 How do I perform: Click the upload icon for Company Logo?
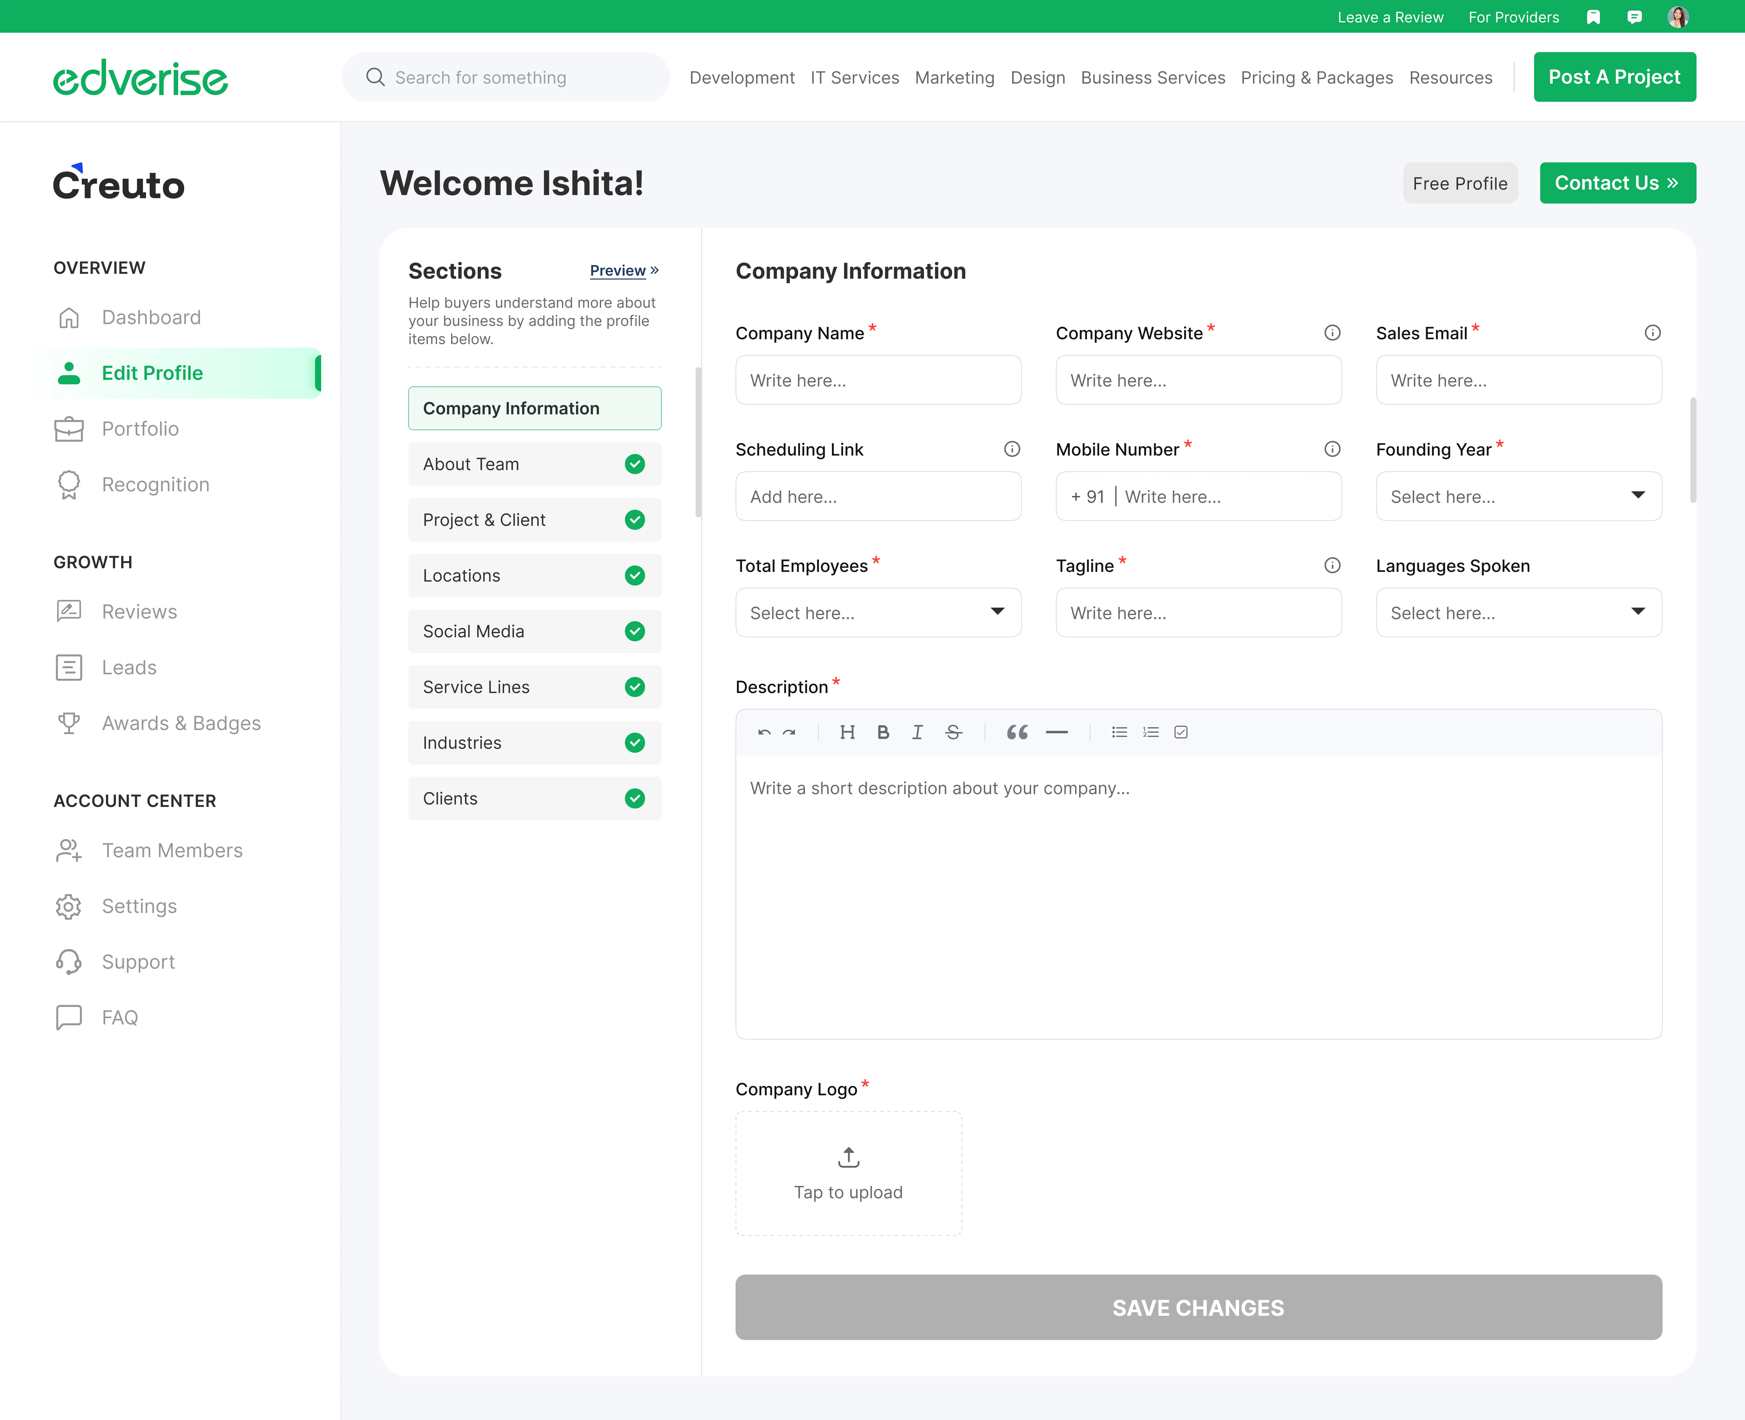[848, 1157]
